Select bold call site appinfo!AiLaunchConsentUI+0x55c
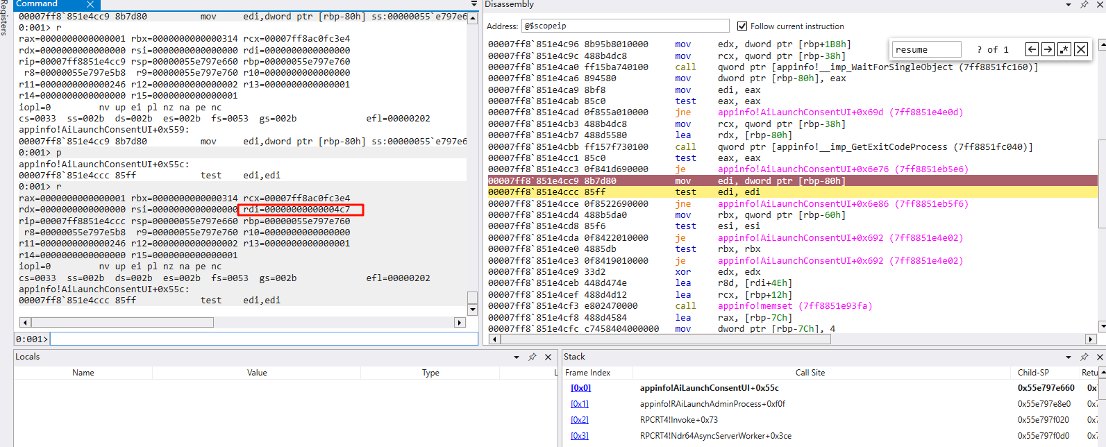Viewport: 1106px width, 447px height. 710,388
